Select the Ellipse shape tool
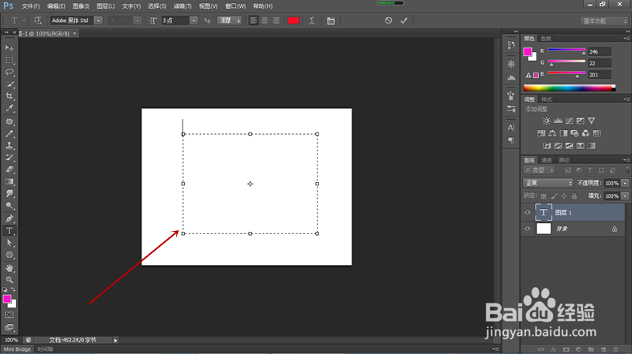This screenshot has height=354, width=632. 9,255
